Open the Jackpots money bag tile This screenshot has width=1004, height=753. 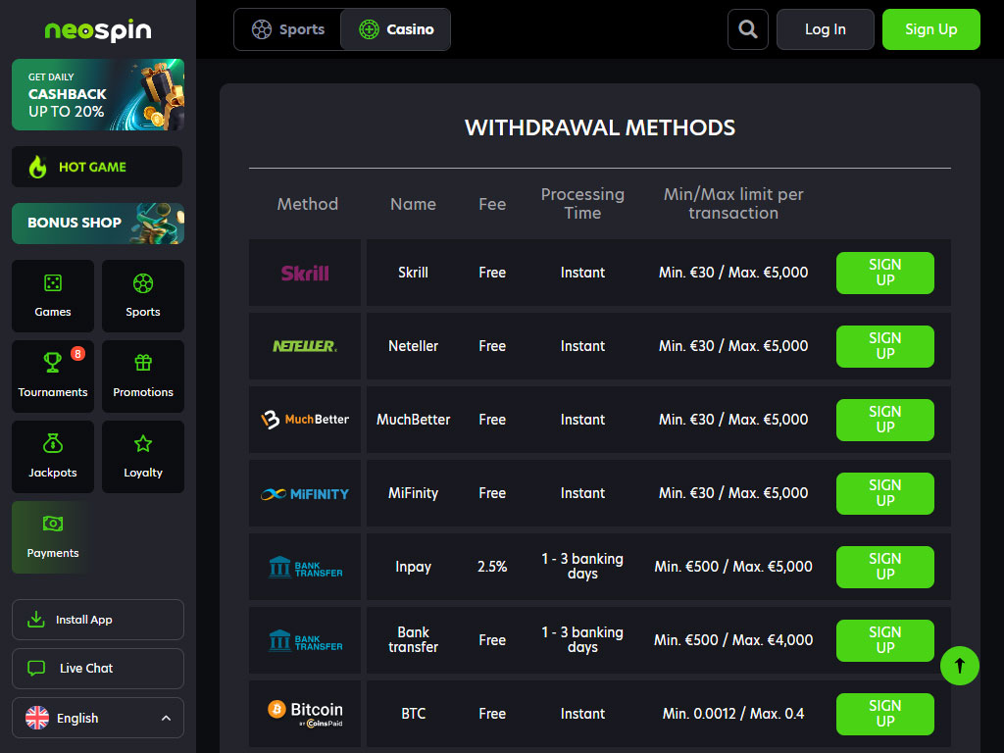pyautogui.click(x=53, y=457)
